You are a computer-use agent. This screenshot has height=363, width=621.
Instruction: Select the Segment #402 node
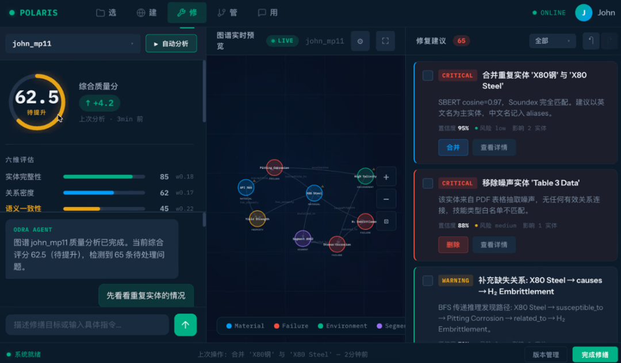[303, 238]
